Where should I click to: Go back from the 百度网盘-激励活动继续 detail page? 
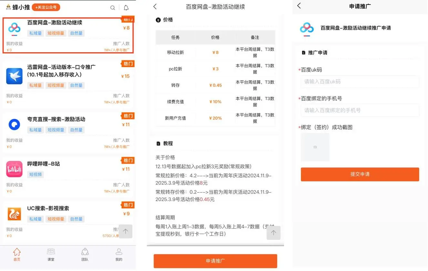tap(155, 6)
